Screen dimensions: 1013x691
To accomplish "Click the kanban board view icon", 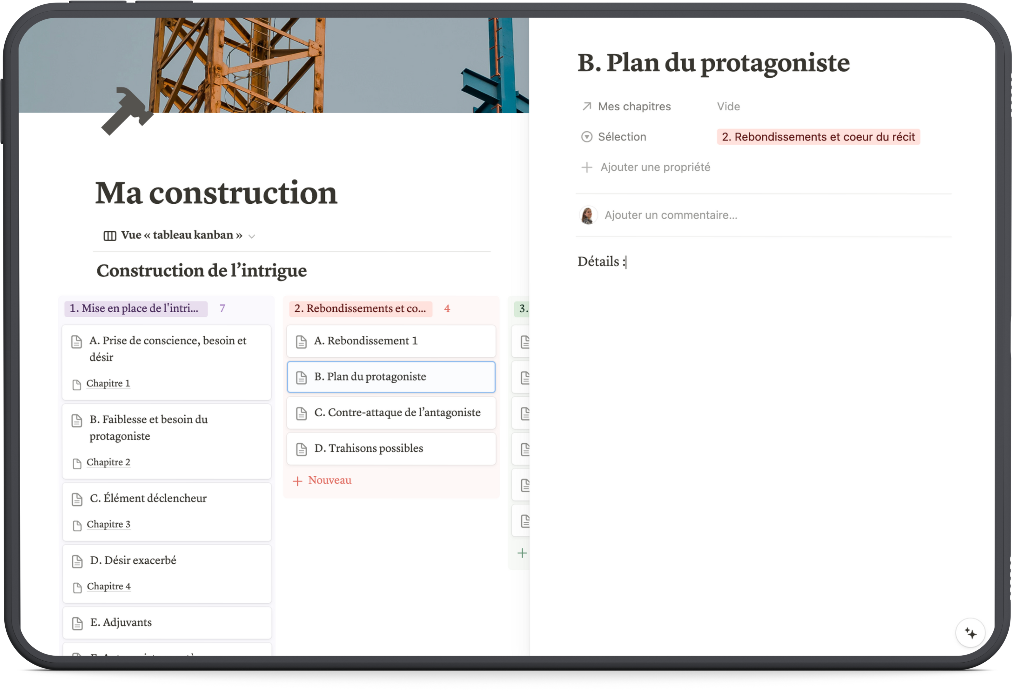I will click(109, 236).
